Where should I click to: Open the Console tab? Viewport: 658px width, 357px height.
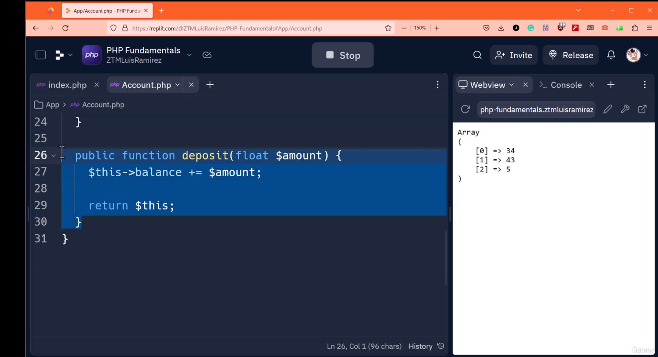pyautogui.click(x=566, y=85)
